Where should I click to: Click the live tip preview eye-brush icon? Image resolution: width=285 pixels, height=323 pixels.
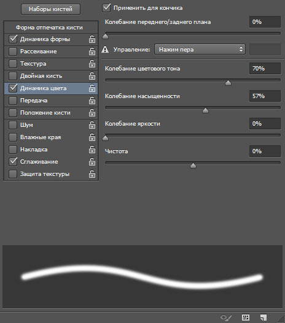(226, 317)
